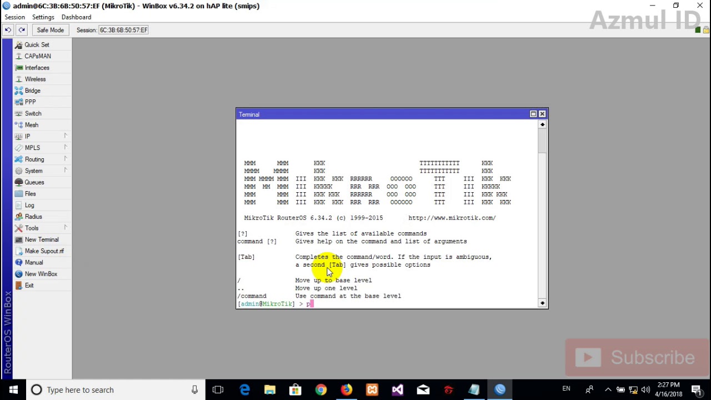Open the Mail app from taskbar

423,390
